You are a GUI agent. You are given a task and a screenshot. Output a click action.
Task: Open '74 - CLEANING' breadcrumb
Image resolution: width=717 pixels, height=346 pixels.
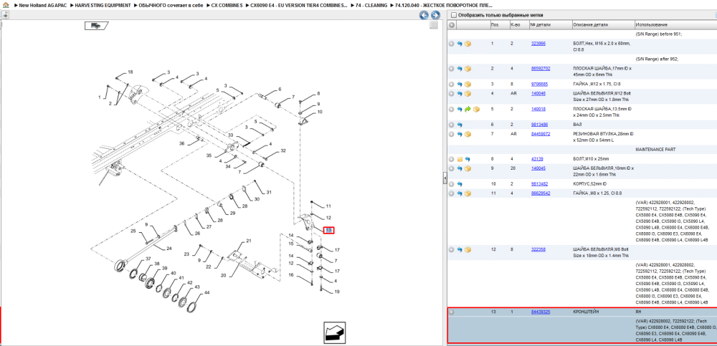[371, 5]
